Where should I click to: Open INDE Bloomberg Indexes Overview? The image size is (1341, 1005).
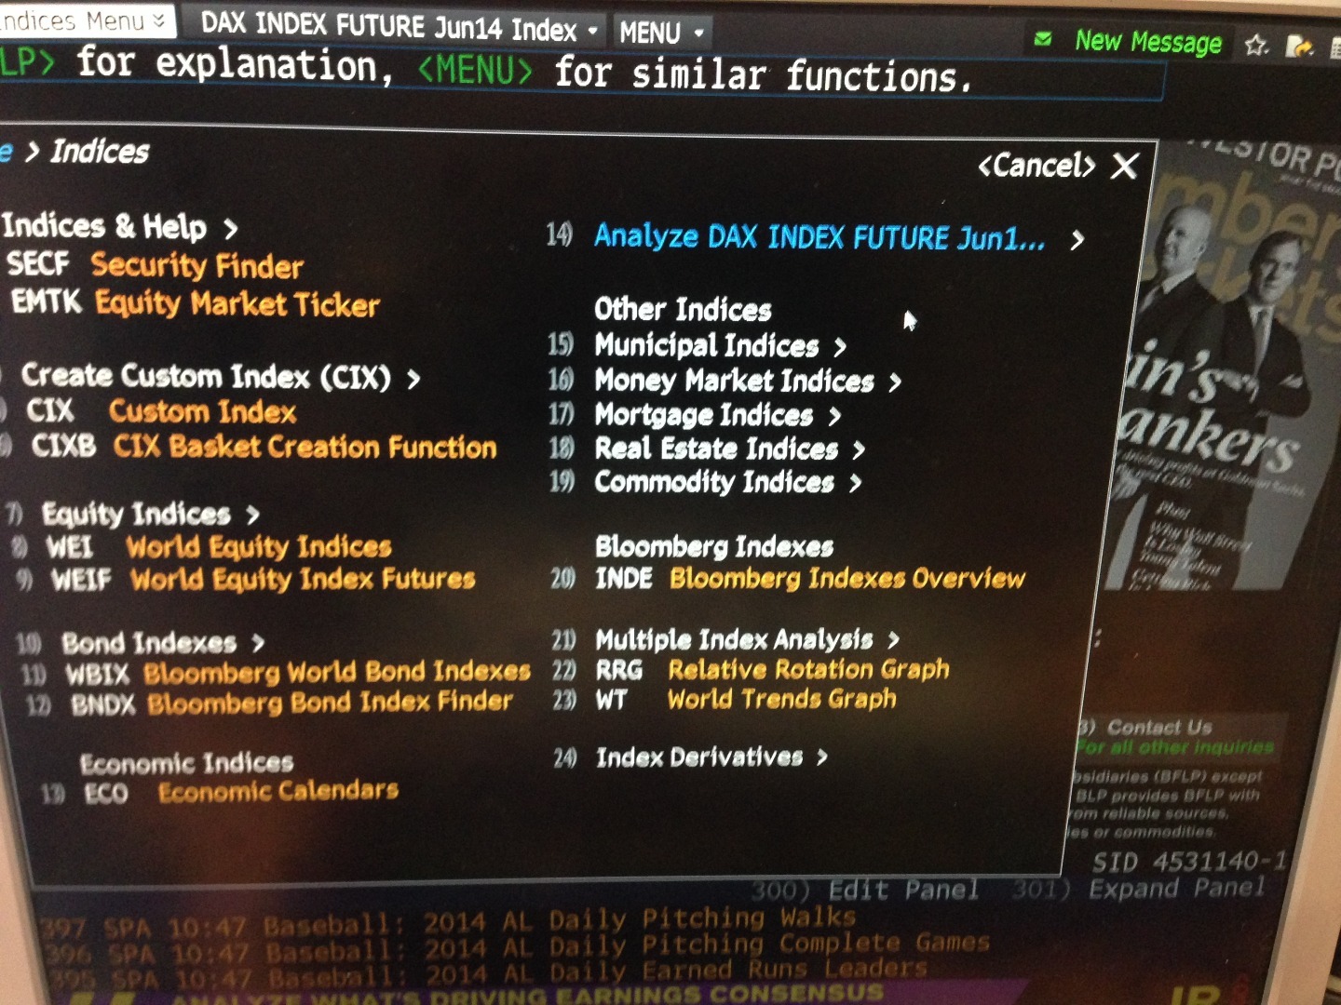pyautogui.click(x=810, y=578)
